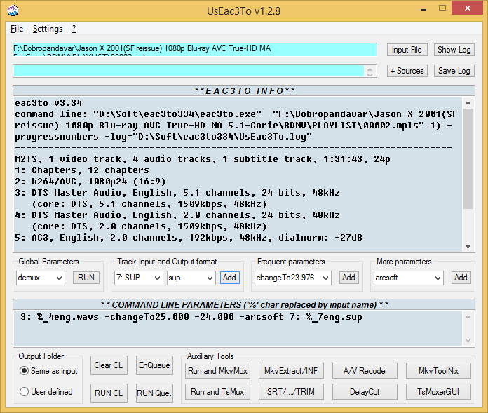Open the File menu
The image size is (488, 413).
[x=17, y=29]
